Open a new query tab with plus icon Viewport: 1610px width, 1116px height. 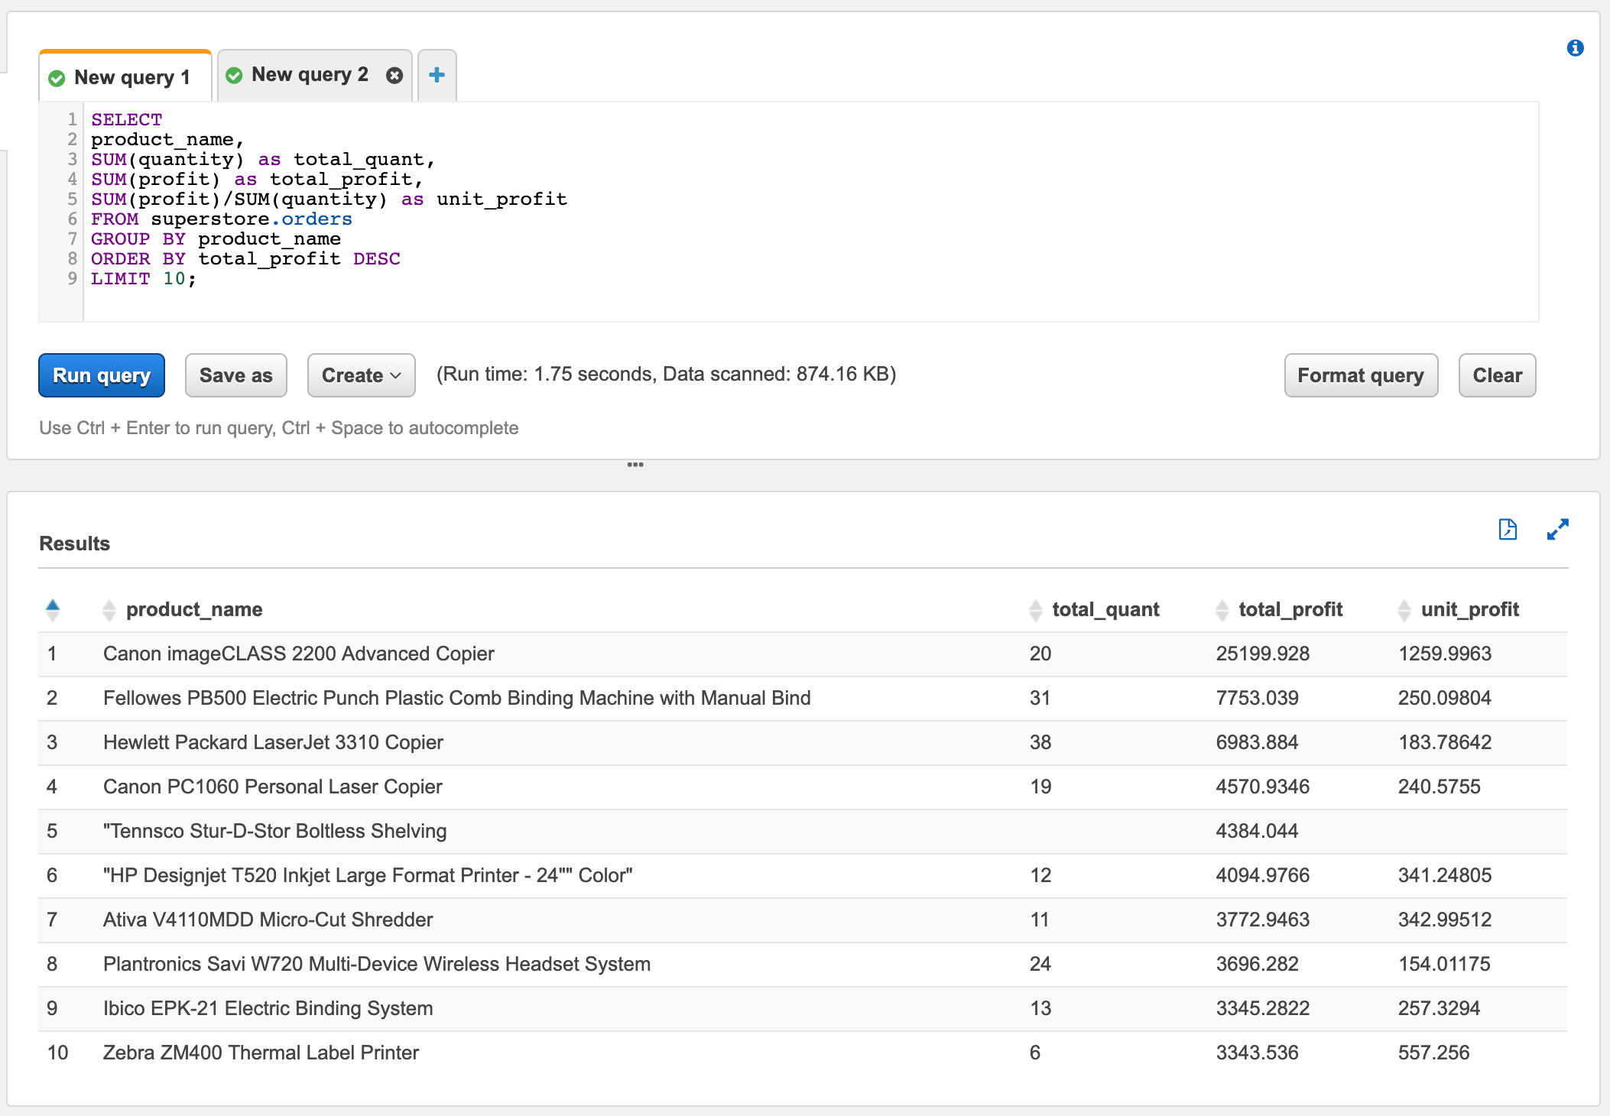tap(437, 75)
